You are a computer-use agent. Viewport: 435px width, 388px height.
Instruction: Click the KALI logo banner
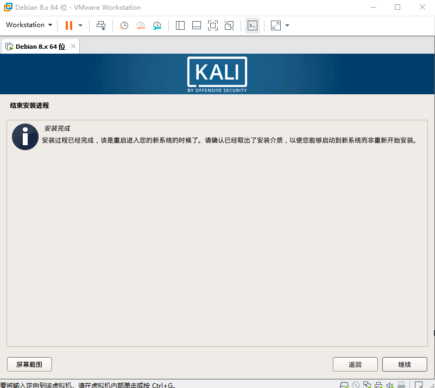pyautogui.click(x=217, y=74)
